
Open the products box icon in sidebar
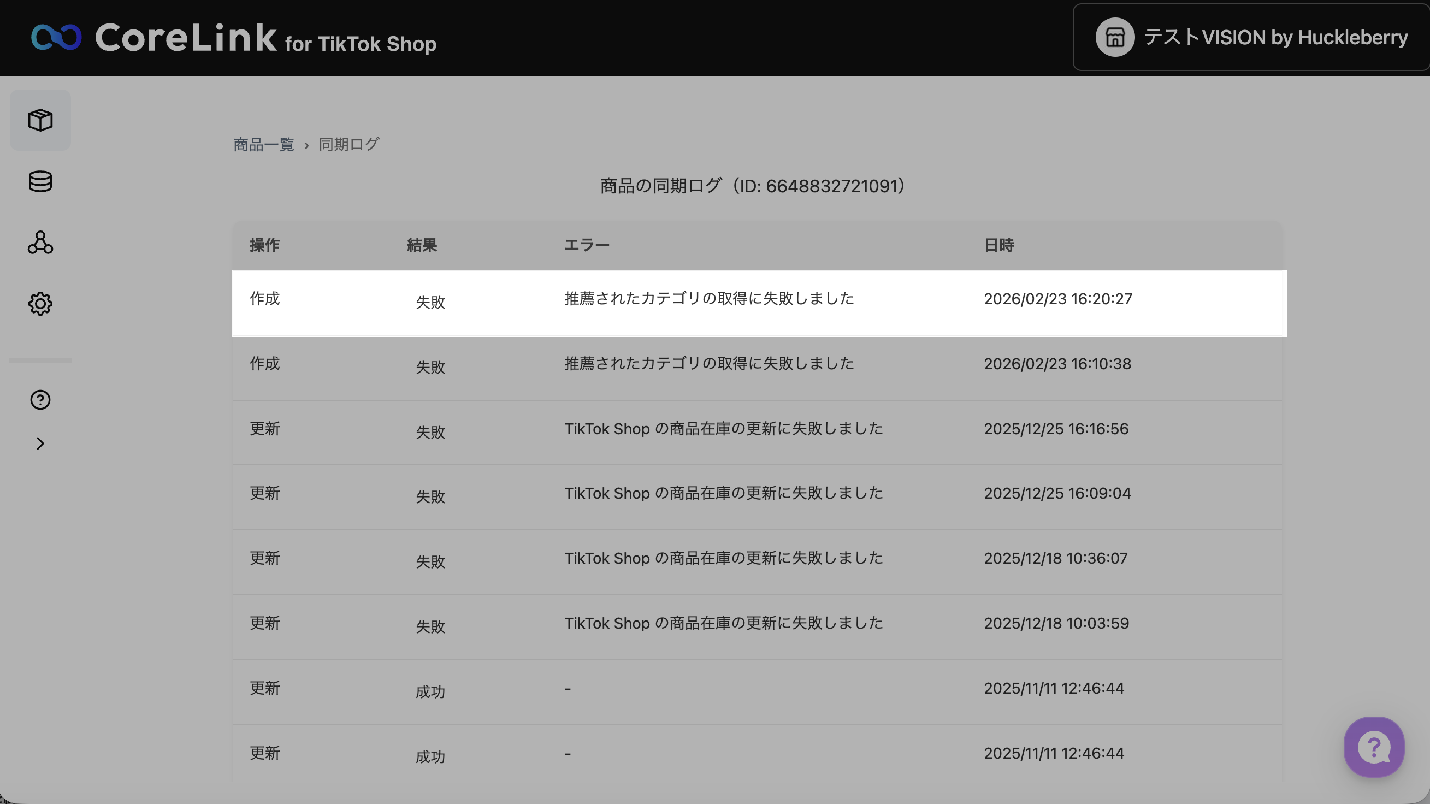coord(40,120)
